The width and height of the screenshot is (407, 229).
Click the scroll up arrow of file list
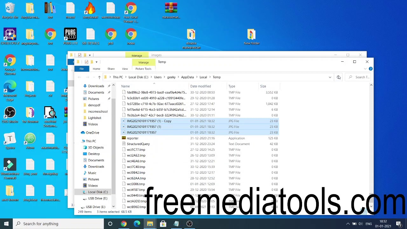tap(371, 85)
